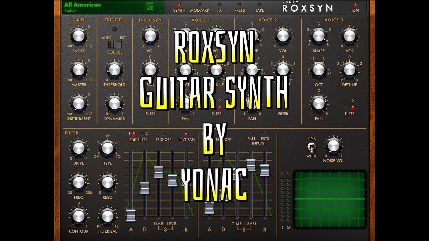The width and height of the screenshot is (429, 241).
Task: Adjust the NOISE VOL knob
Action: click(x=333, y=145)
